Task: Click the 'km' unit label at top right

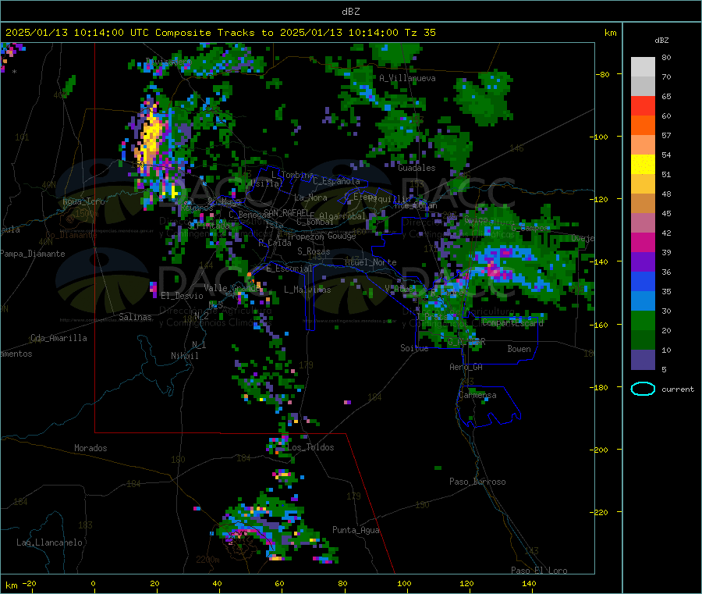Action: click(610, 33)
